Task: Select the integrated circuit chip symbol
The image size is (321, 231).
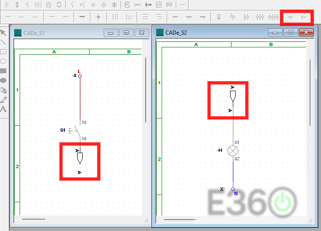Action: click(59, 5)
